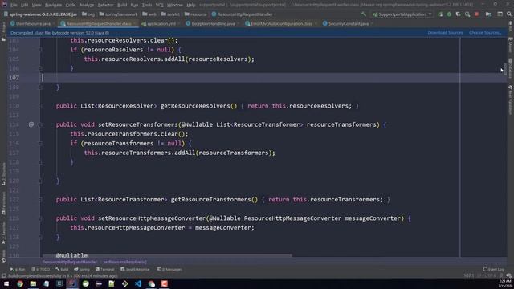Open the Analyze menu
The image size is (514, 289).
point(87,5)
